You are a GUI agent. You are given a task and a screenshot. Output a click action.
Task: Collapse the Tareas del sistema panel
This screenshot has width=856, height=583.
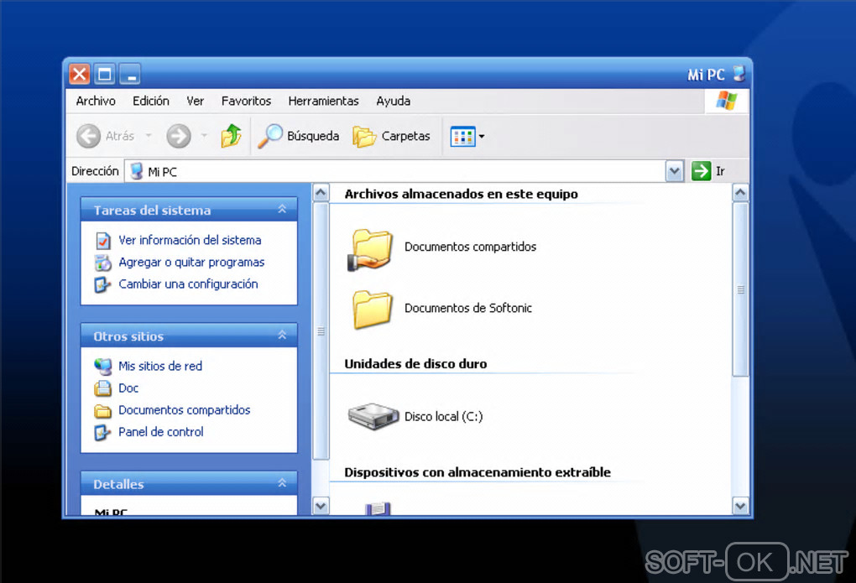click(282, 209)
